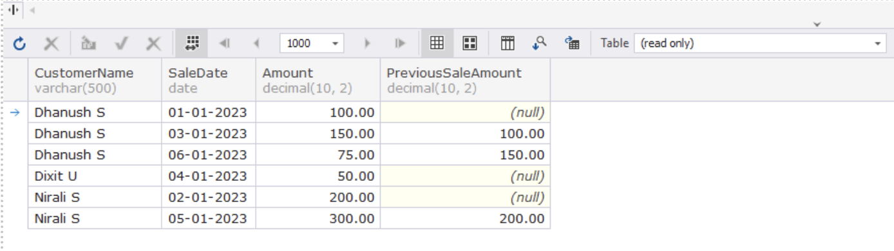Select the current row indicator arrow
The image size is (894, 251).
(x=16, y=112)
